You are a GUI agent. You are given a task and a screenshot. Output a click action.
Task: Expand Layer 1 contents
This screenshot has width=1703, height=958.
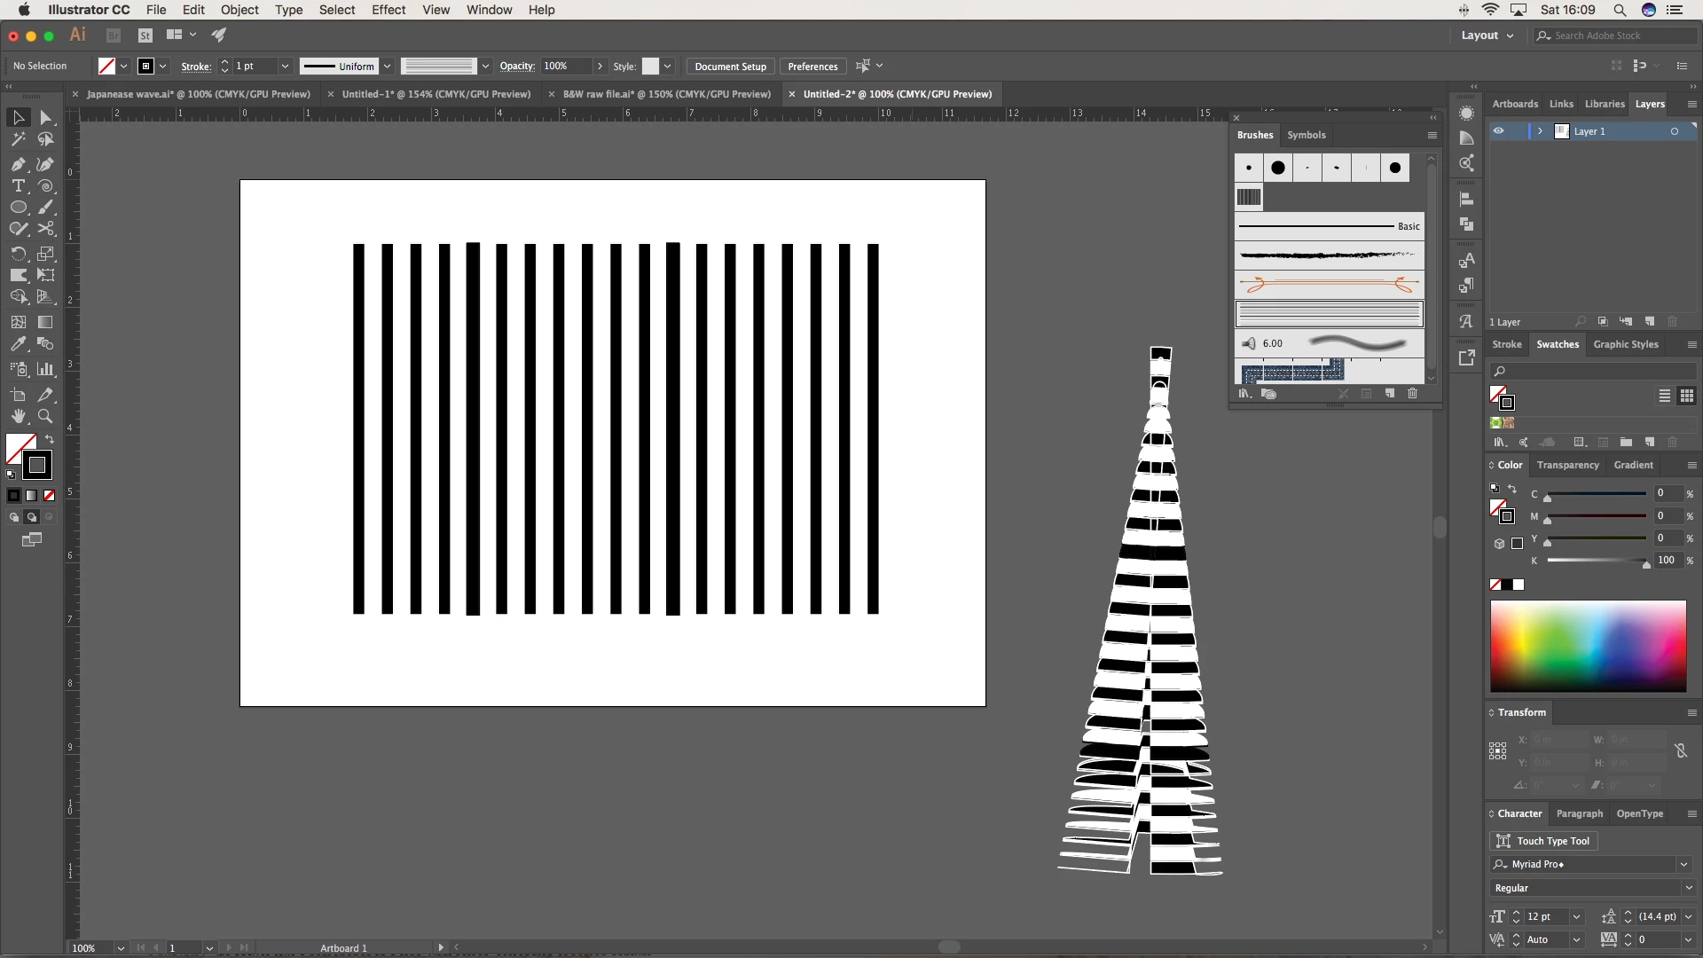tap(1541, 131)
